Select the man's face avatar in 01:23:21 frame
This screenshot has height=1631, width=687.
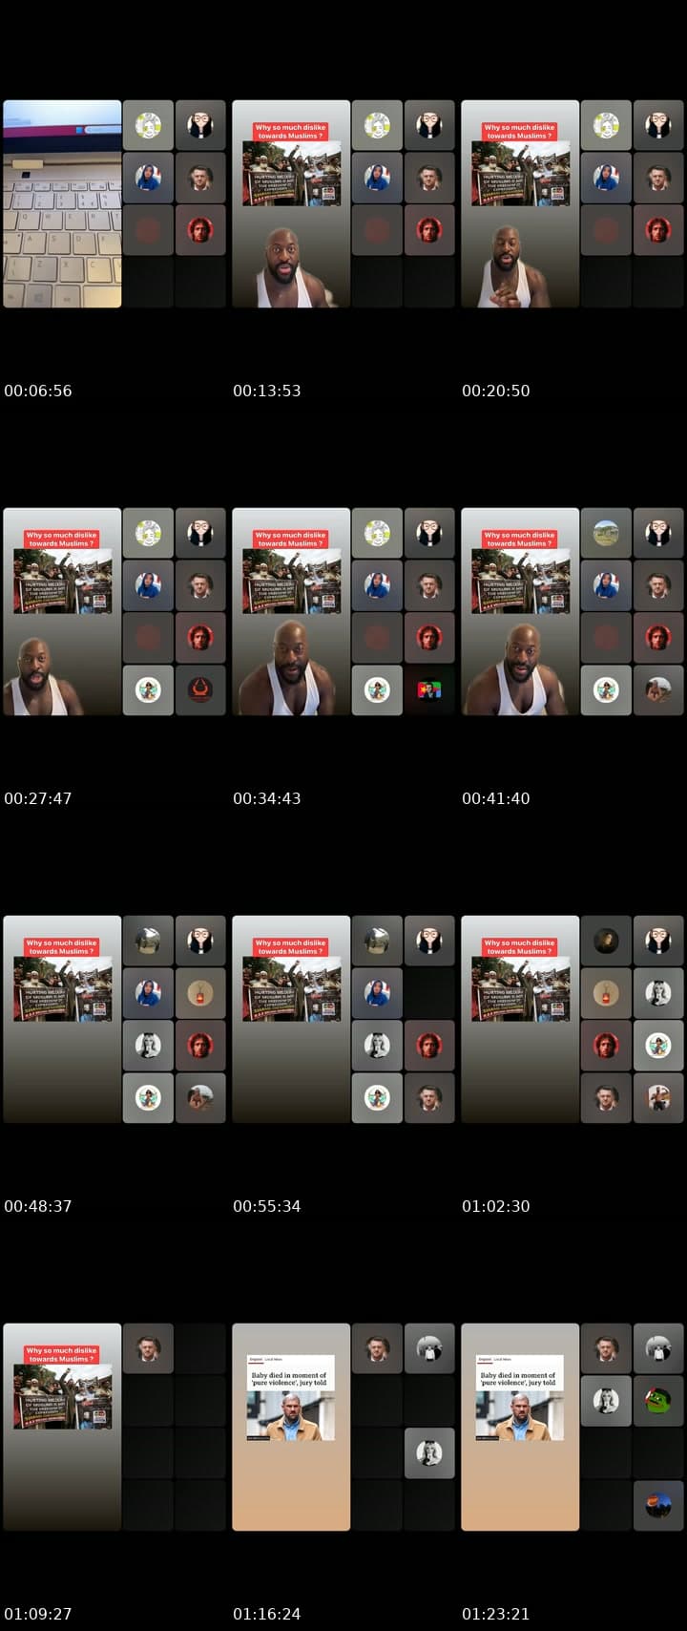(606, 1348)
